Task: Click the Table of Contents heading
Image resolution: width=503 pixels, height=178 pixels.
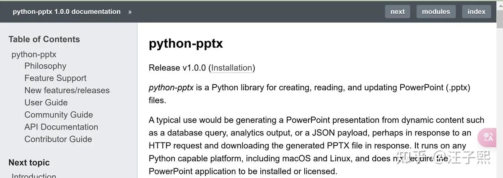Action: tap(44, 39)
